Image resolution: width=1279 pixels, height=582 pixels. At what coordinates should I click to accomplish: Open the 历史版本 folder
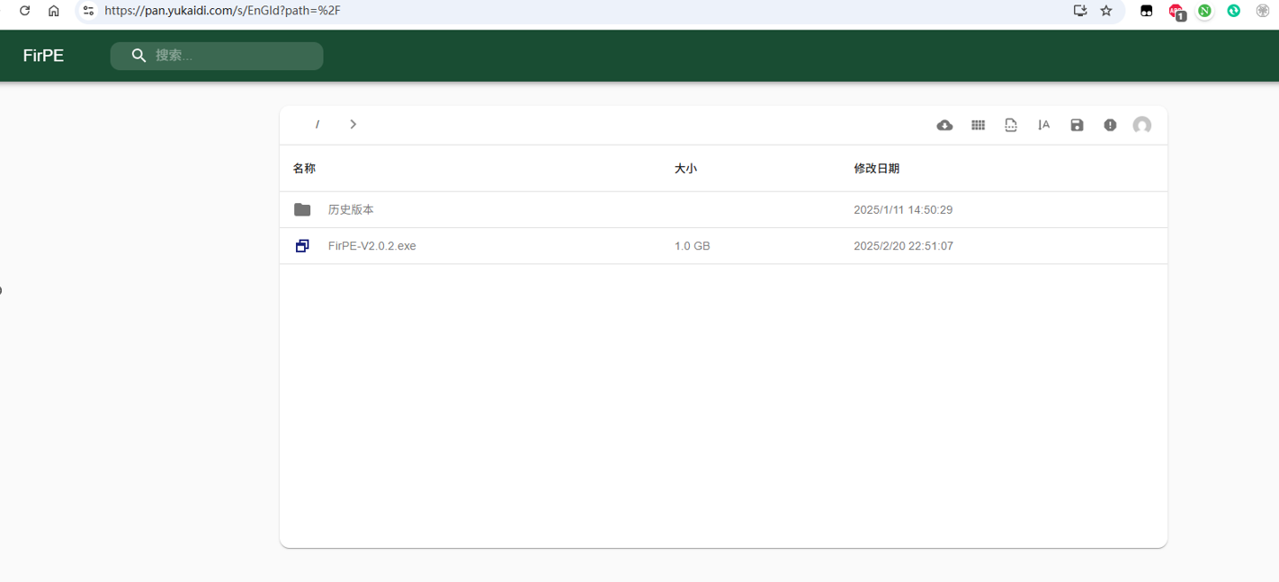(x=351, y=209)
